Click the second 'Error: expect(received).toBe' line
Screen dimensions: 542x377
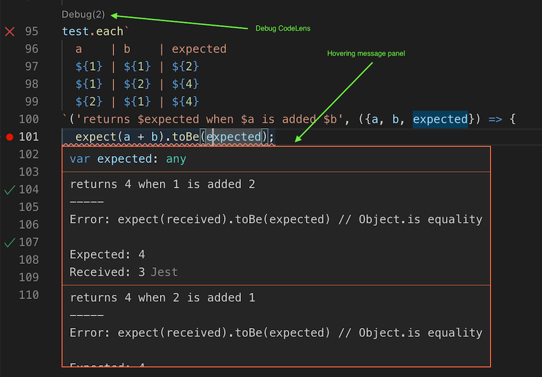(x=276, y=332)
